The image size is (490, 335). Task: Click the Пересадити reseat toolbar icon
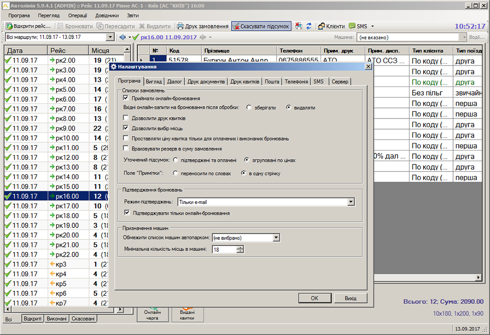[x=100, y=26]
